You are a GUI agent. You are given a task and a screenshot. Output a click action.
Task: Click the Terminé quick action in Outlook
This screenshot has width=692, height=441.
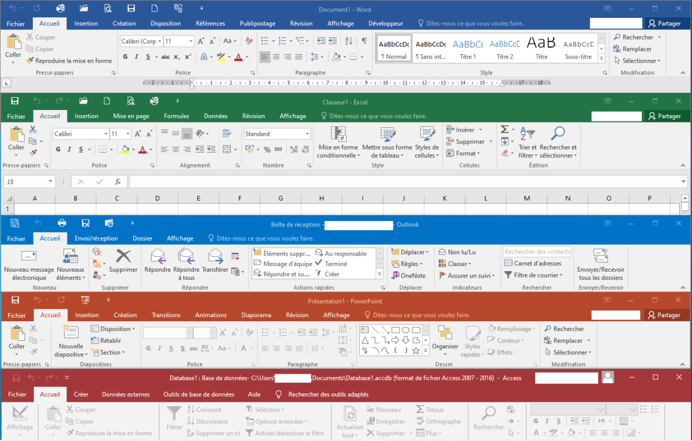click(331, 264)
